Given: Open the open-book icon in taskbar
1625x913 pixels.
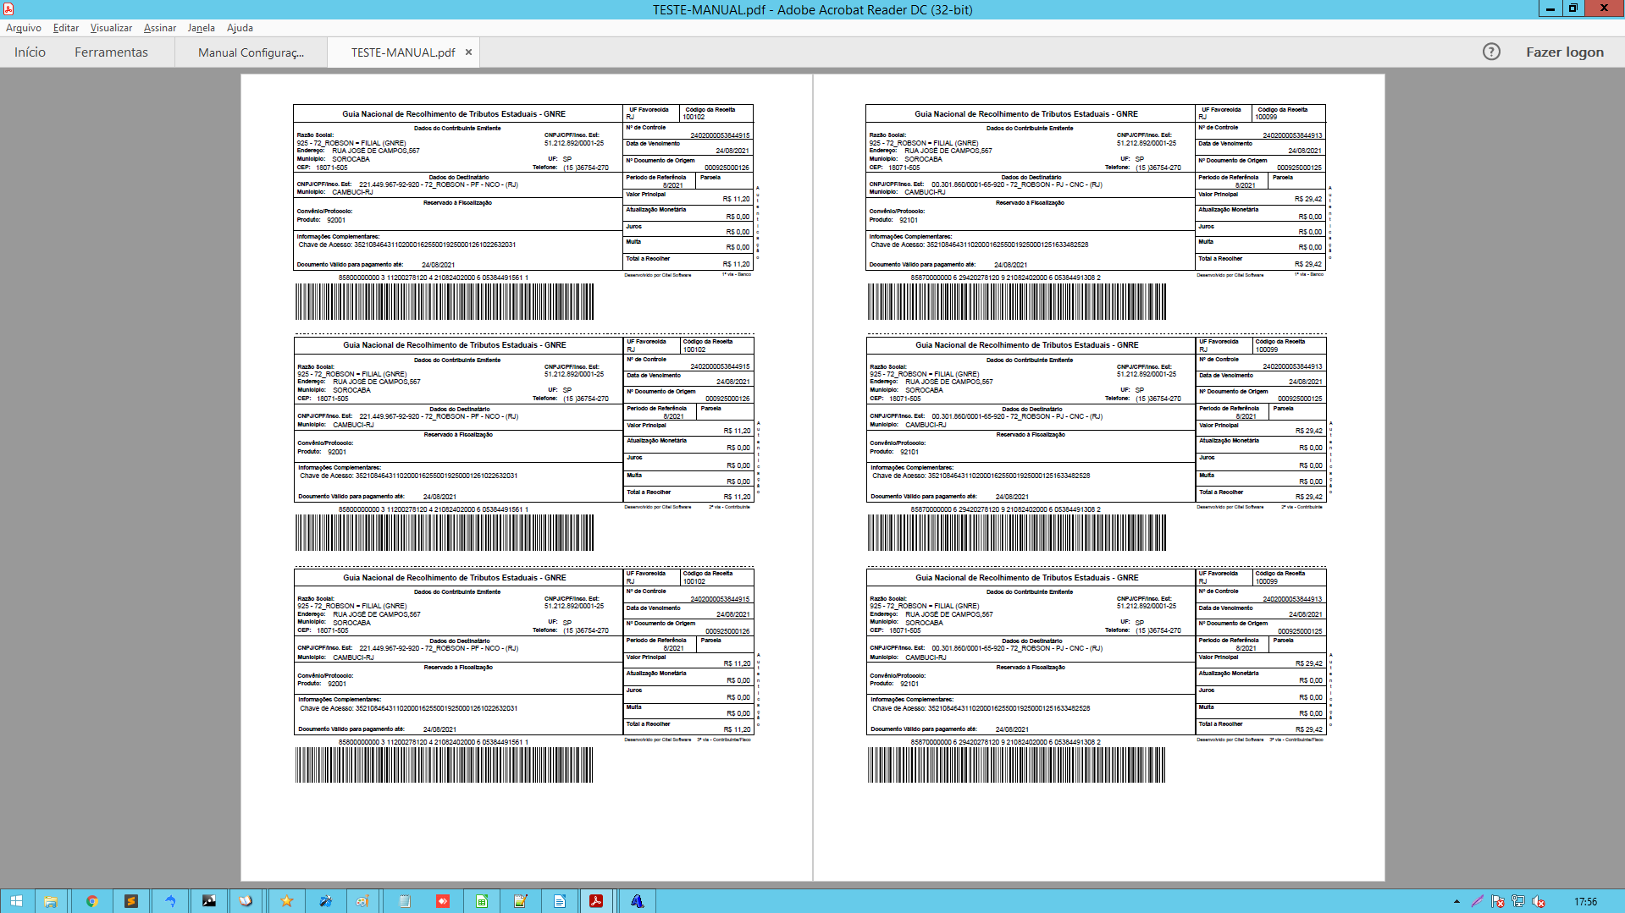Looking at the screenshot, I should tap(246, 901).
